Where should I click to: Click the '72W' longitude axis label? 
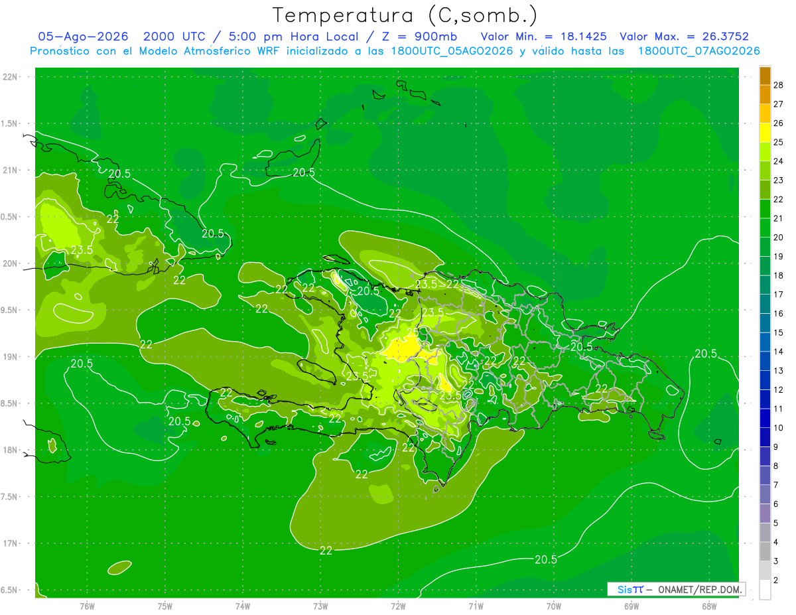[x=398, y=606]
